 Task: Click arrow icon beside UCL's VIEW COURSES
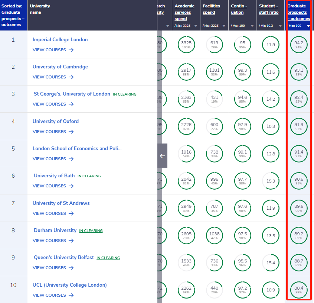click(71, 295)
